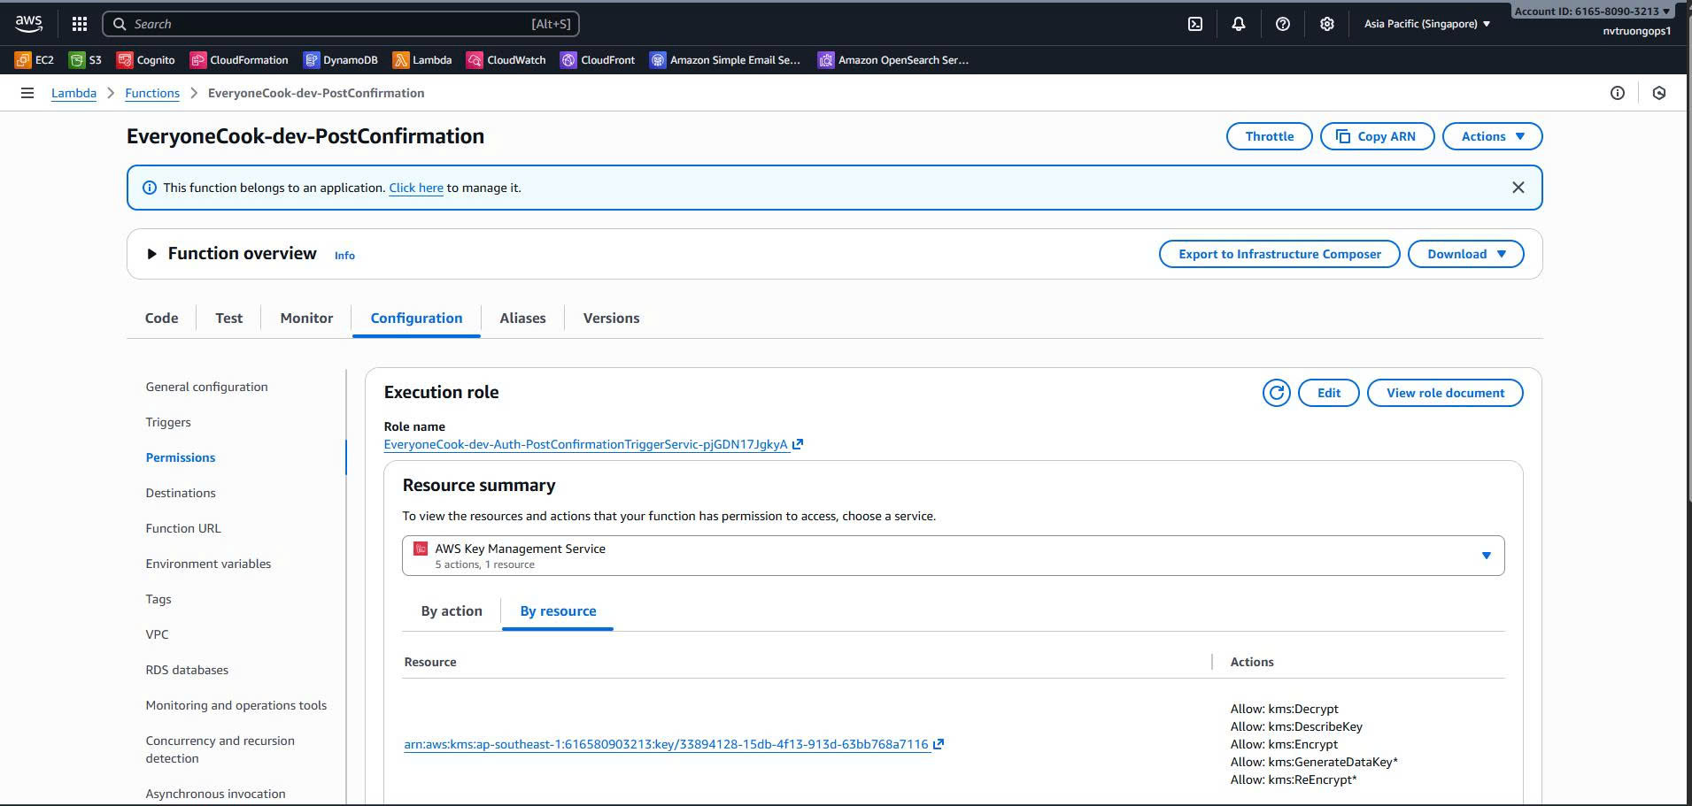Open Tags in sidebar

point(158,599)
